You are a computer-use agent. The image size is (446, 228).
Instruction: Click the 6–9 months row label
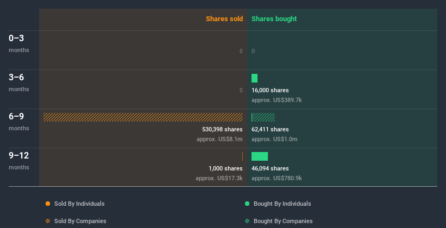19,122
